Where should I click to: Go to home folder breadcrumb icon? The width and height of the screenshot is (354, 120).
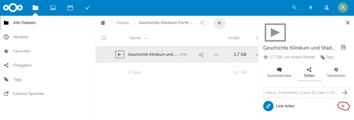pyautogui.click(x=103, y=23)
